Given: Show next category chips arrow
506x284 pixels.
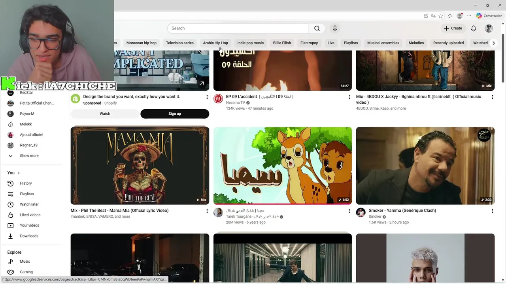Looking at the screenshot, I should pyautogui.click(x=493, y=43).
